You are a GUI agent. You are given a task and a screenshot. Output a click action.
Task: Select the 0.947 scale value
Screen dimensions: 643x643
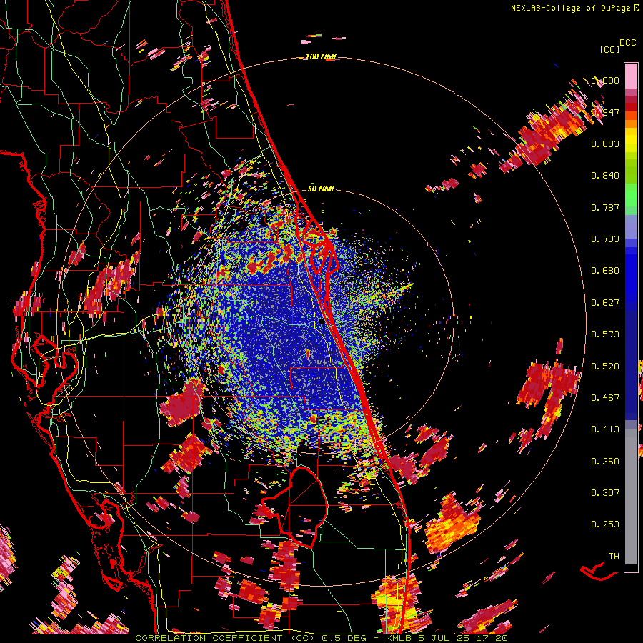[605, 112]
